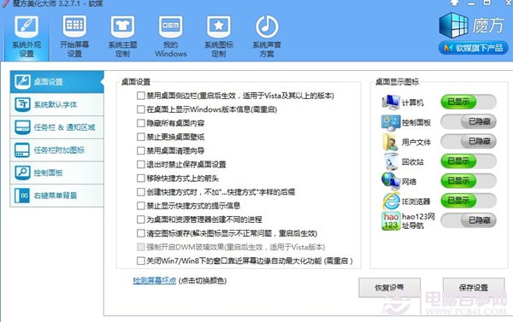The image size is (513, 322).
Task: Click the 计算机 computer icon
Action: (x=391, y=102)
